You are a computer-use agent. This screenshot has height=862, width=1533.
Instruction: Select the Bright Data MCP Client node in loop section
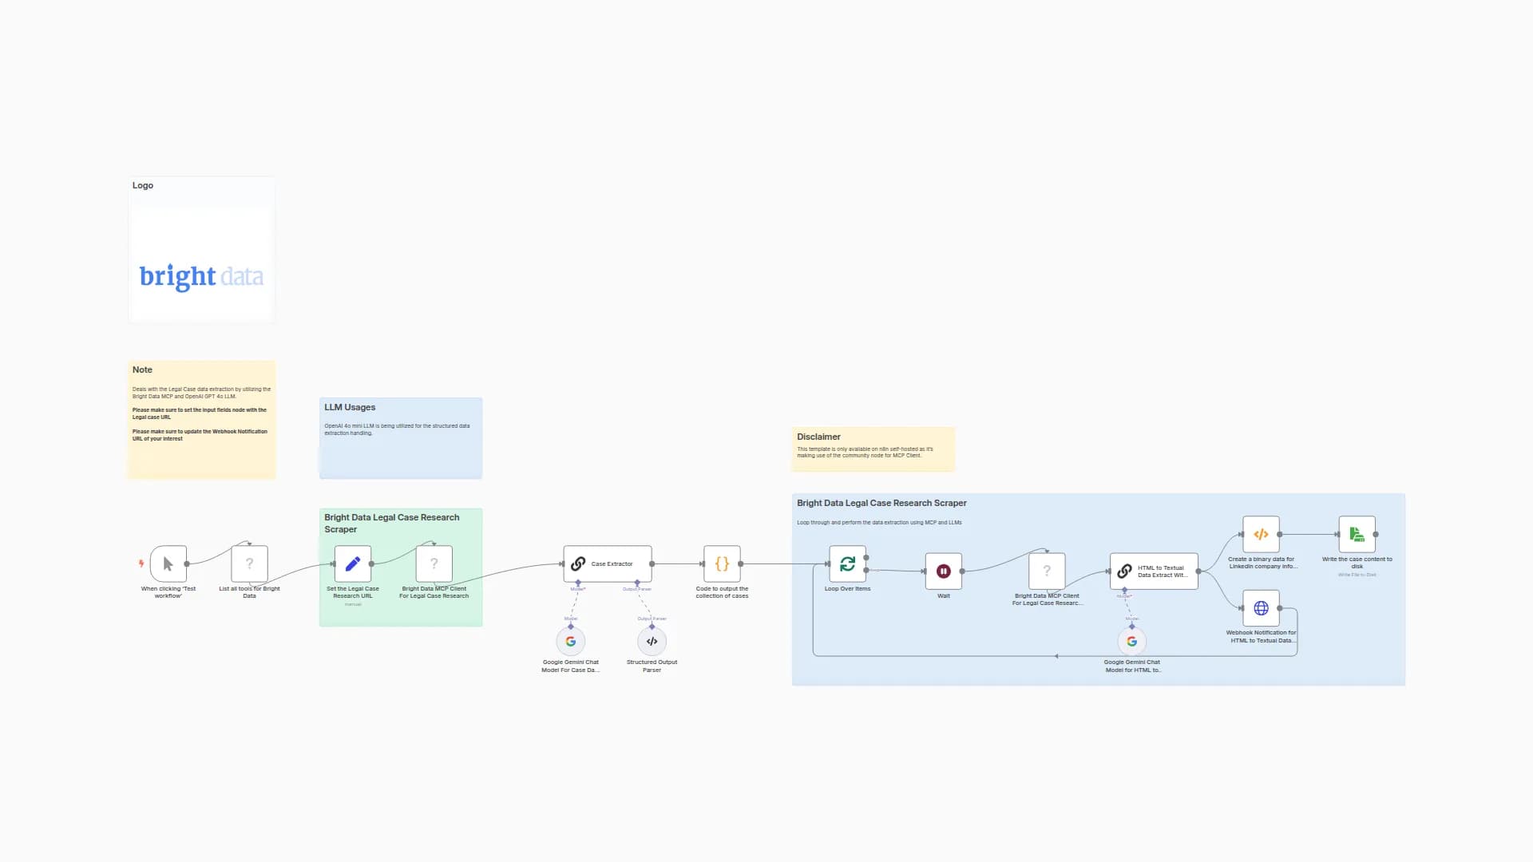point(1047,571)
